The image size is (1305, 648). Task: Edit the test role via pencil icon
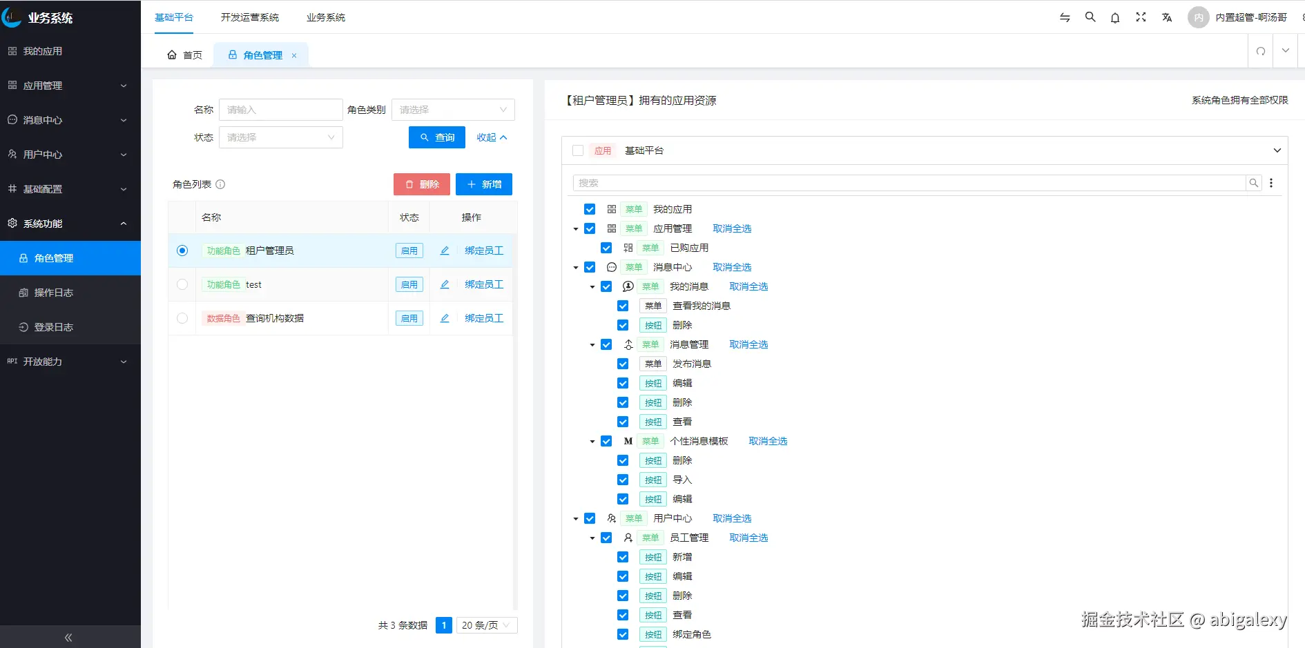(x=445, y=284)
